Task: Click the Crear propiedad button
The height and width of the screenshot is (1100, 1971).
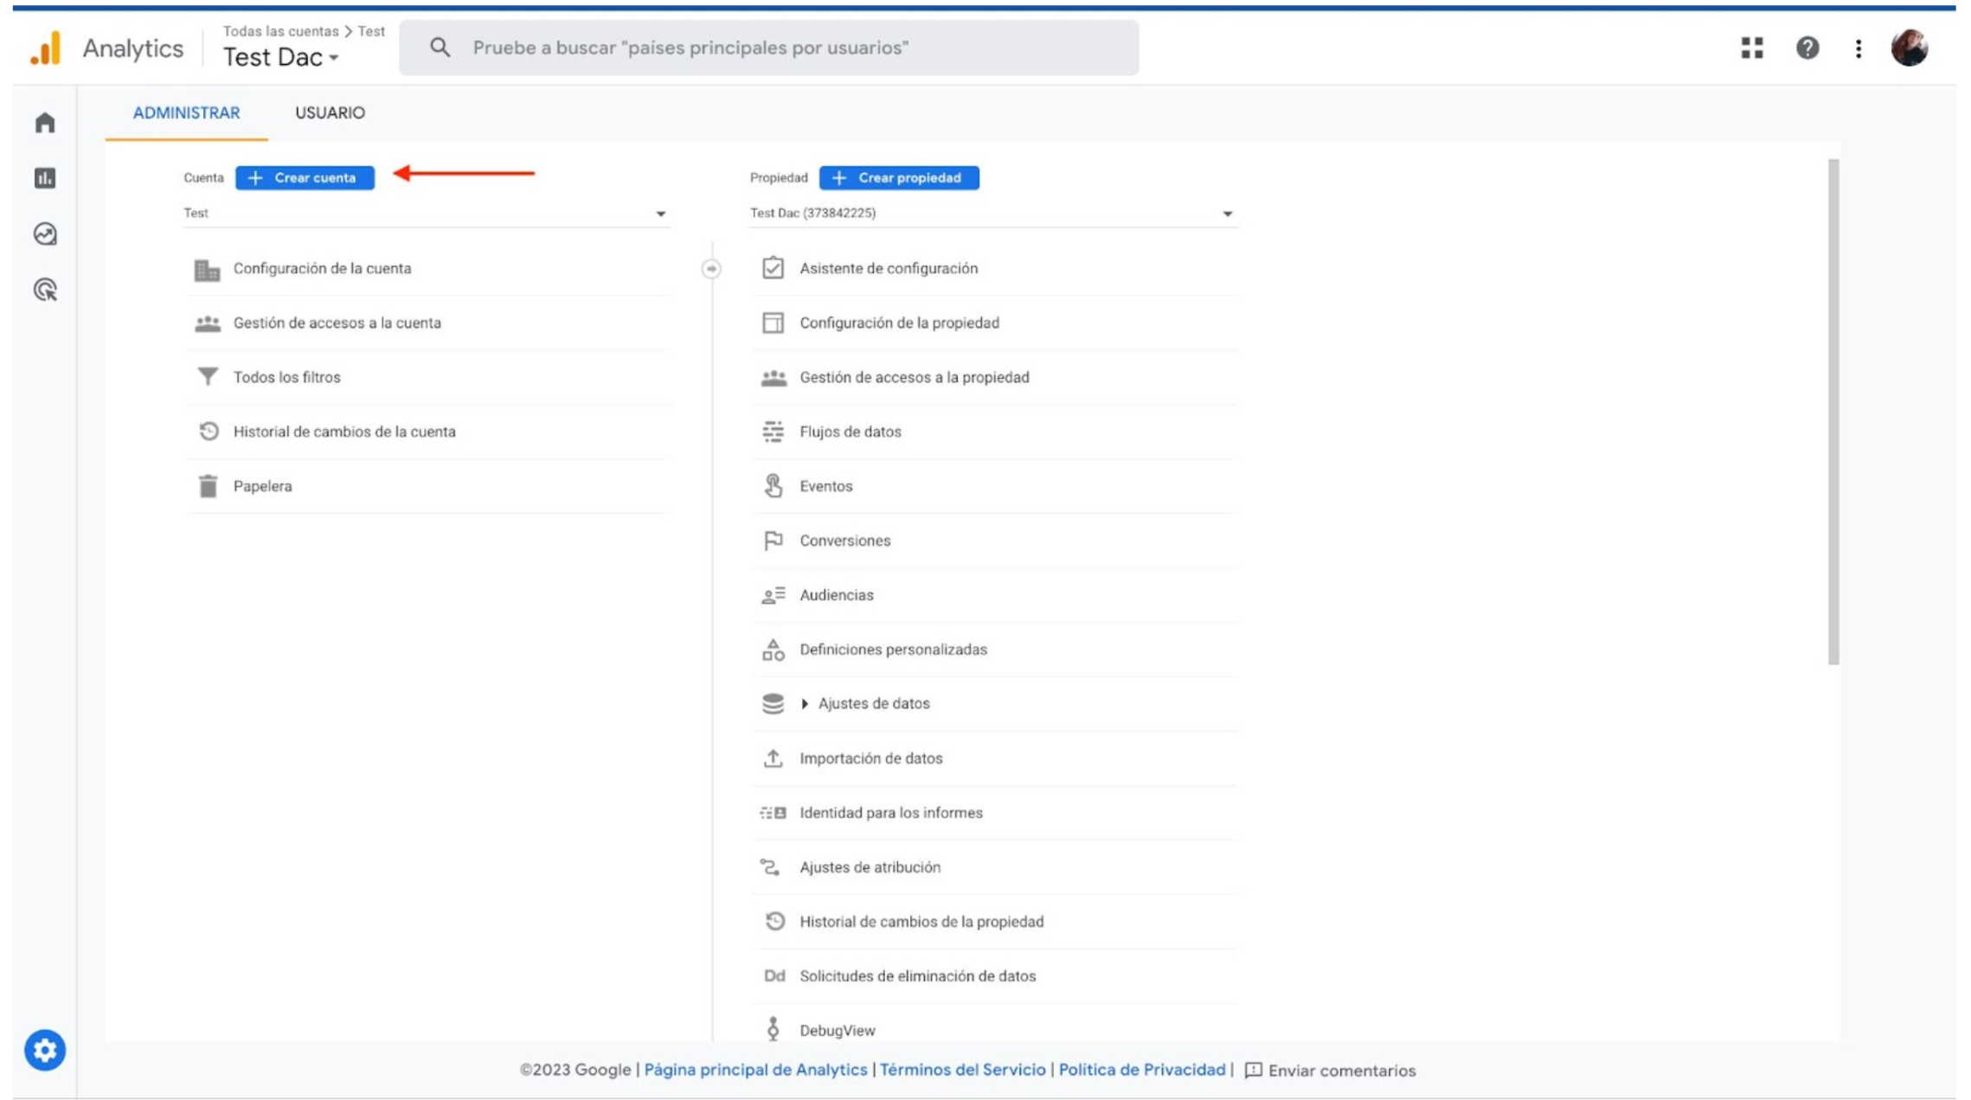Action: (899, 178)
